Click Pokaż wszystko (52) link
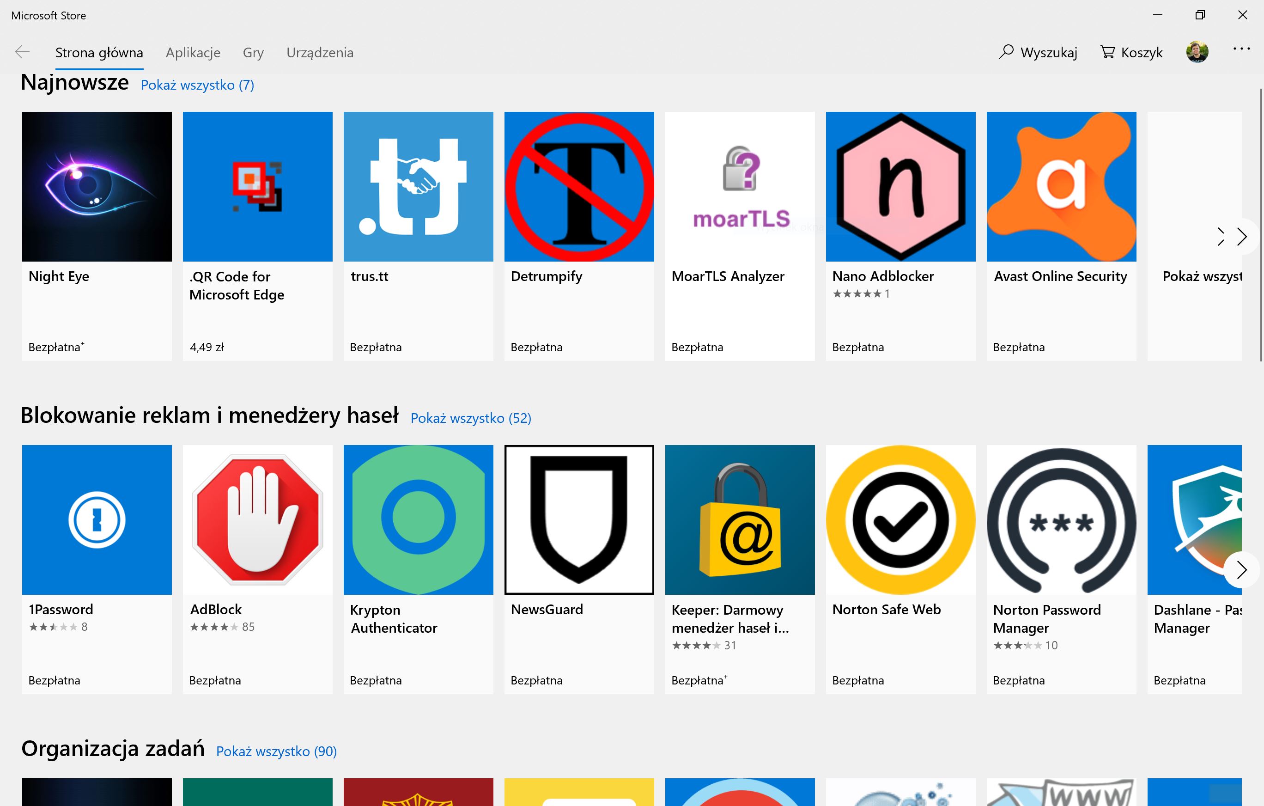 471,418
